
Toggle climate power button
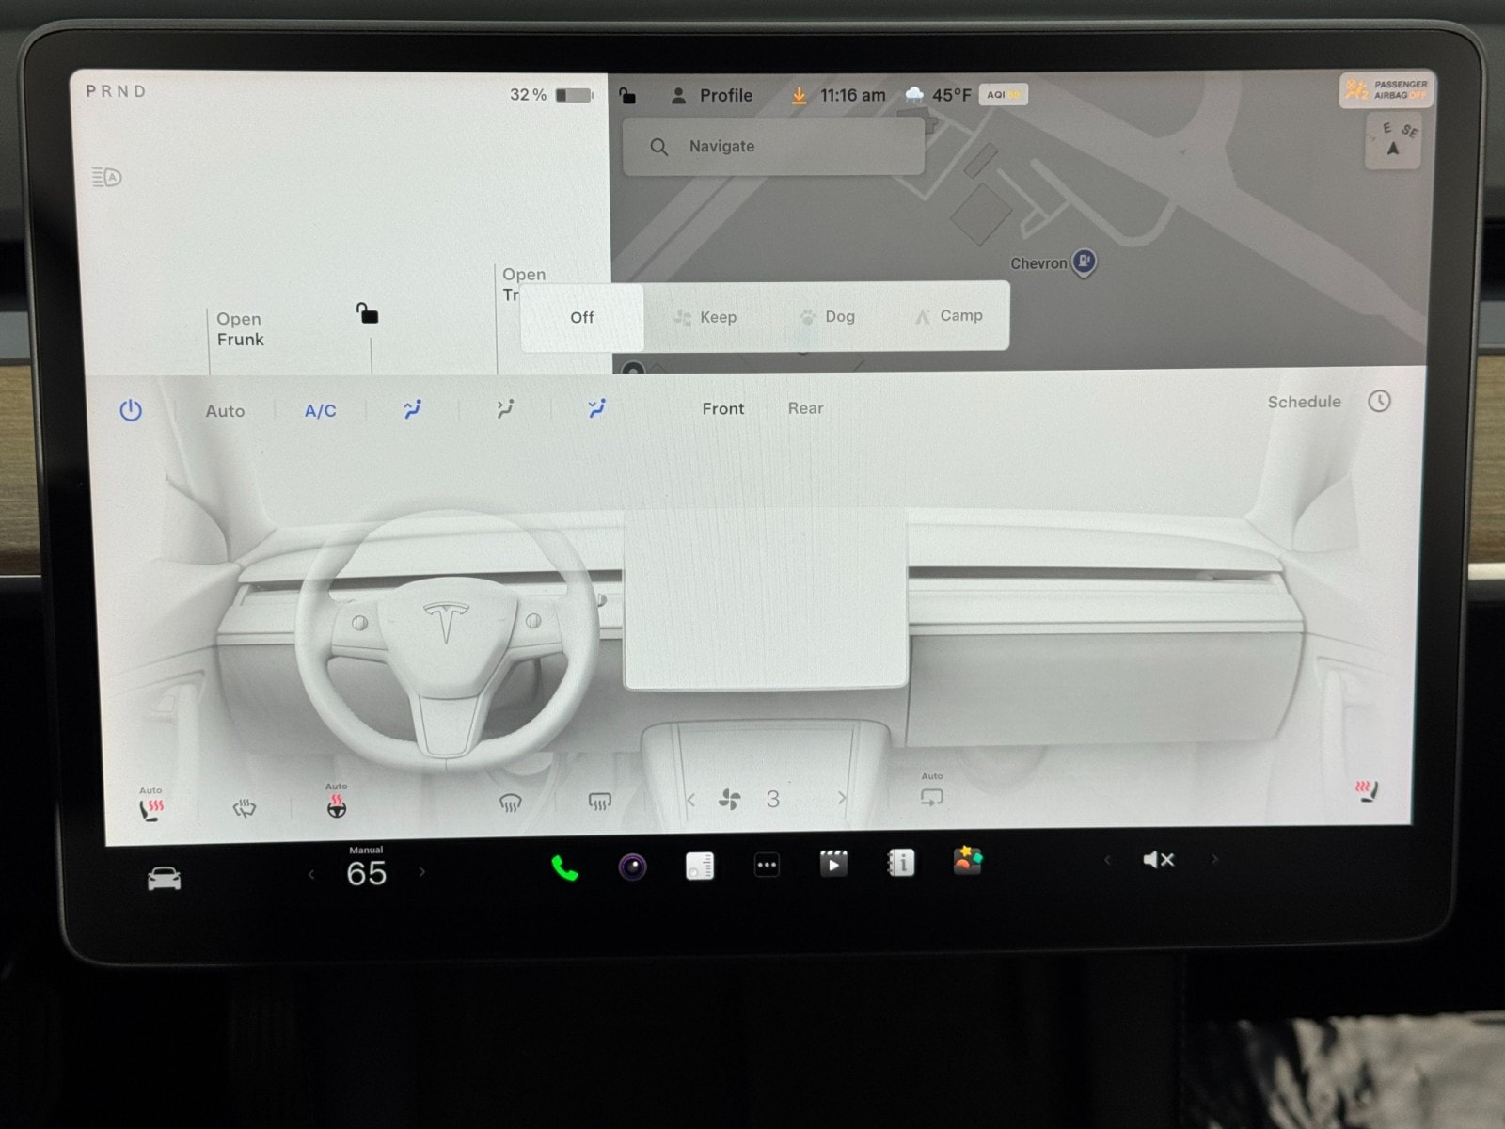coord(131,410)
